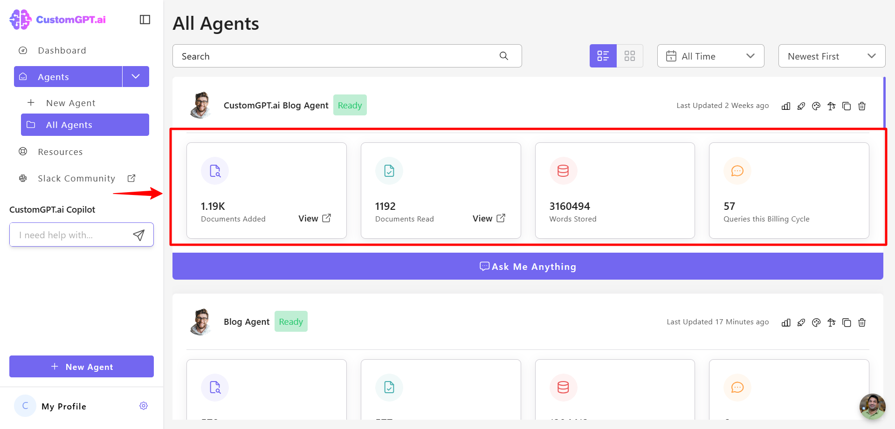Click the search magnifier icon
895x429 pixels.
(x=504, y=56)
